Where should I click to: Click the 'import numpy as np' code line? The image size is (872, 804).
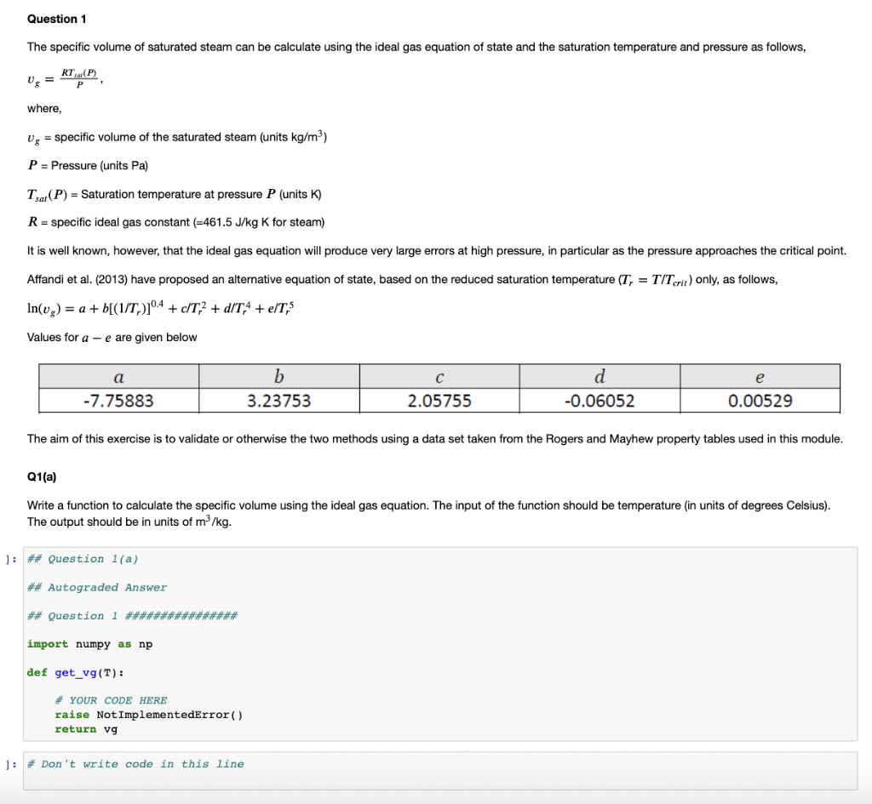[89, 644]
